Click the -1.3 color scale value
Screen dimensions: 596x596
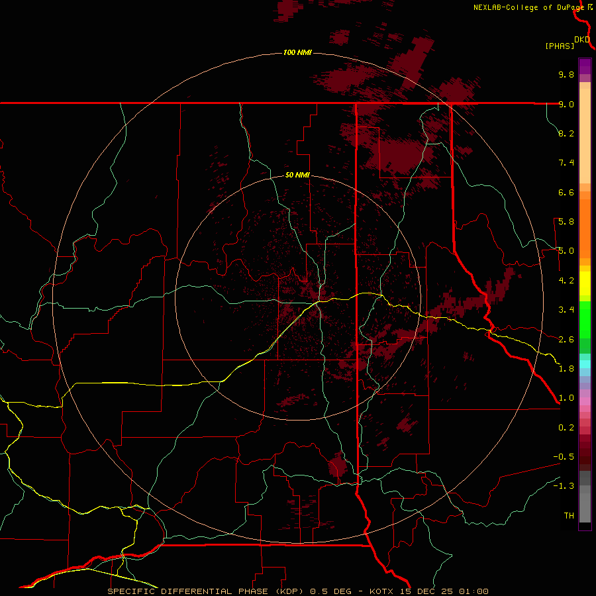[x=564, y=486]
